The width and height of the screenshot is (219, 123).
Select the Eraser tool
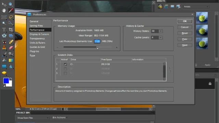(x=11, y=48)
